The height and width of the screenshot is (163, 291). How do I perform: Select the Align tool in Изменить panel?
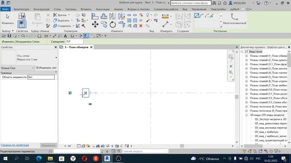coord(95,16)
